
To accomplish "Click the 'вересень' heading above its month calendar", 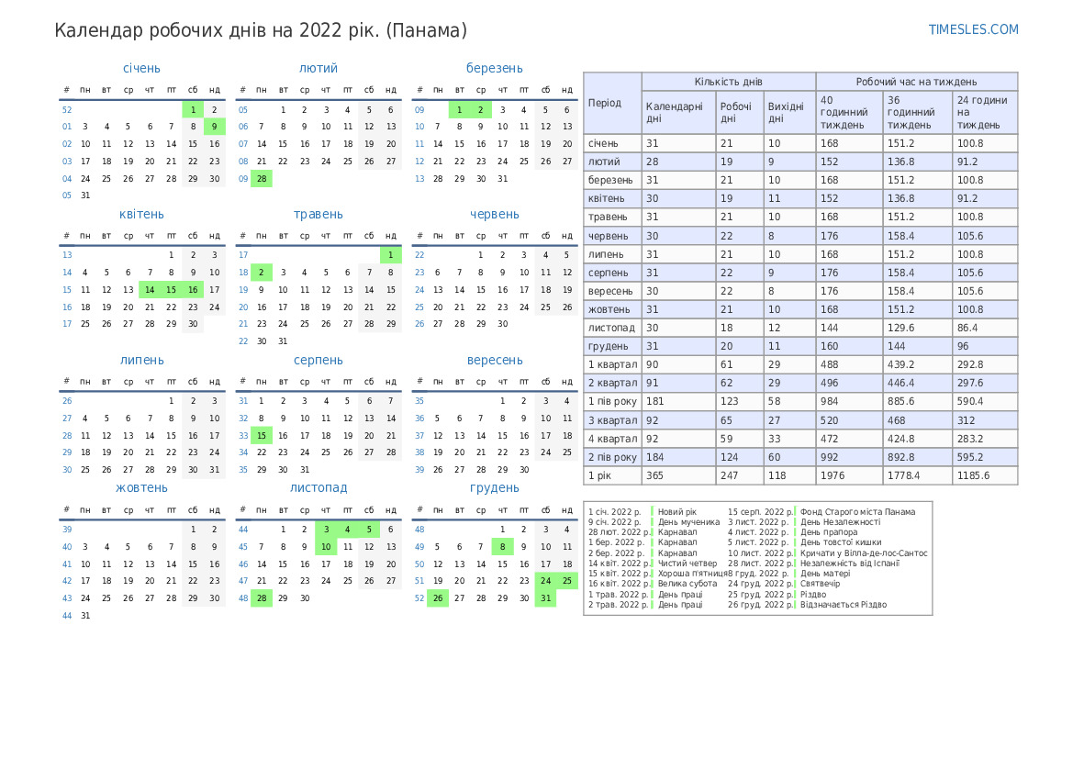I will click(x=494, y=360).
